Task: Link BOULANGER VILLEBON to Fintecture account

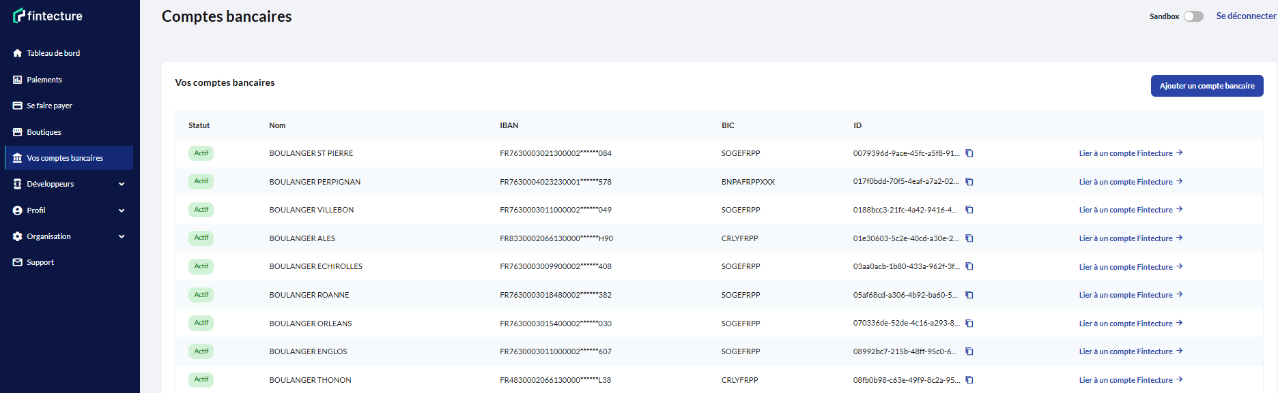Action: tap(1131, 210)
